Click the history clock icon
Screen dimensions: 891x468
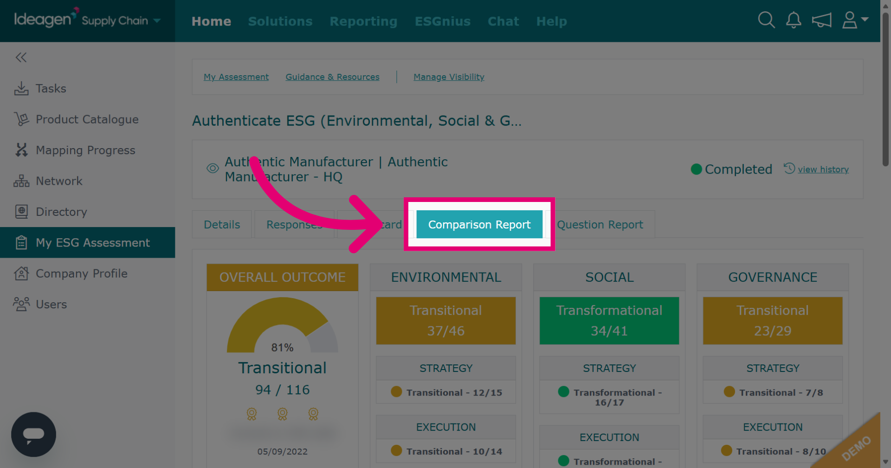(789, 168)
